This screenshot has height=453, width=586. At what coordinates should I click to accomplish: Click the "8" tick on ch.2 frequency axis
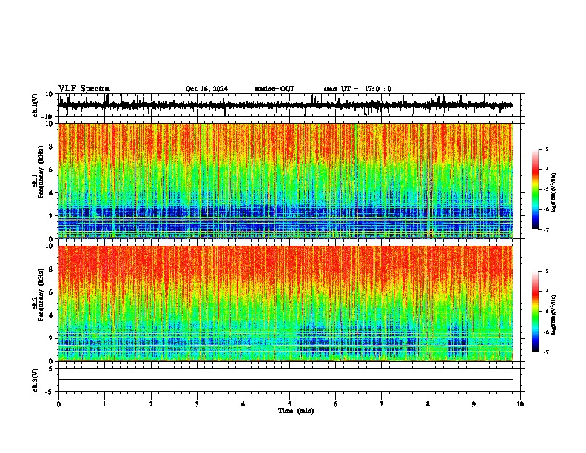[x=52, y=269]
